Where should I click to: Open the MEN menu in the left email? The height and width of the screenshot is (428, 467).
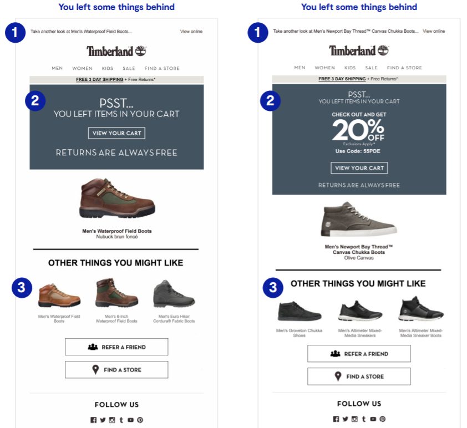(x=57, y=68)
